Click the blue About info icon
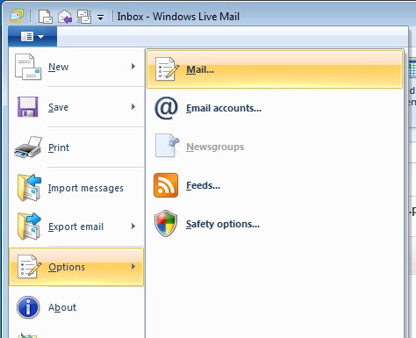 pos(28,307)
